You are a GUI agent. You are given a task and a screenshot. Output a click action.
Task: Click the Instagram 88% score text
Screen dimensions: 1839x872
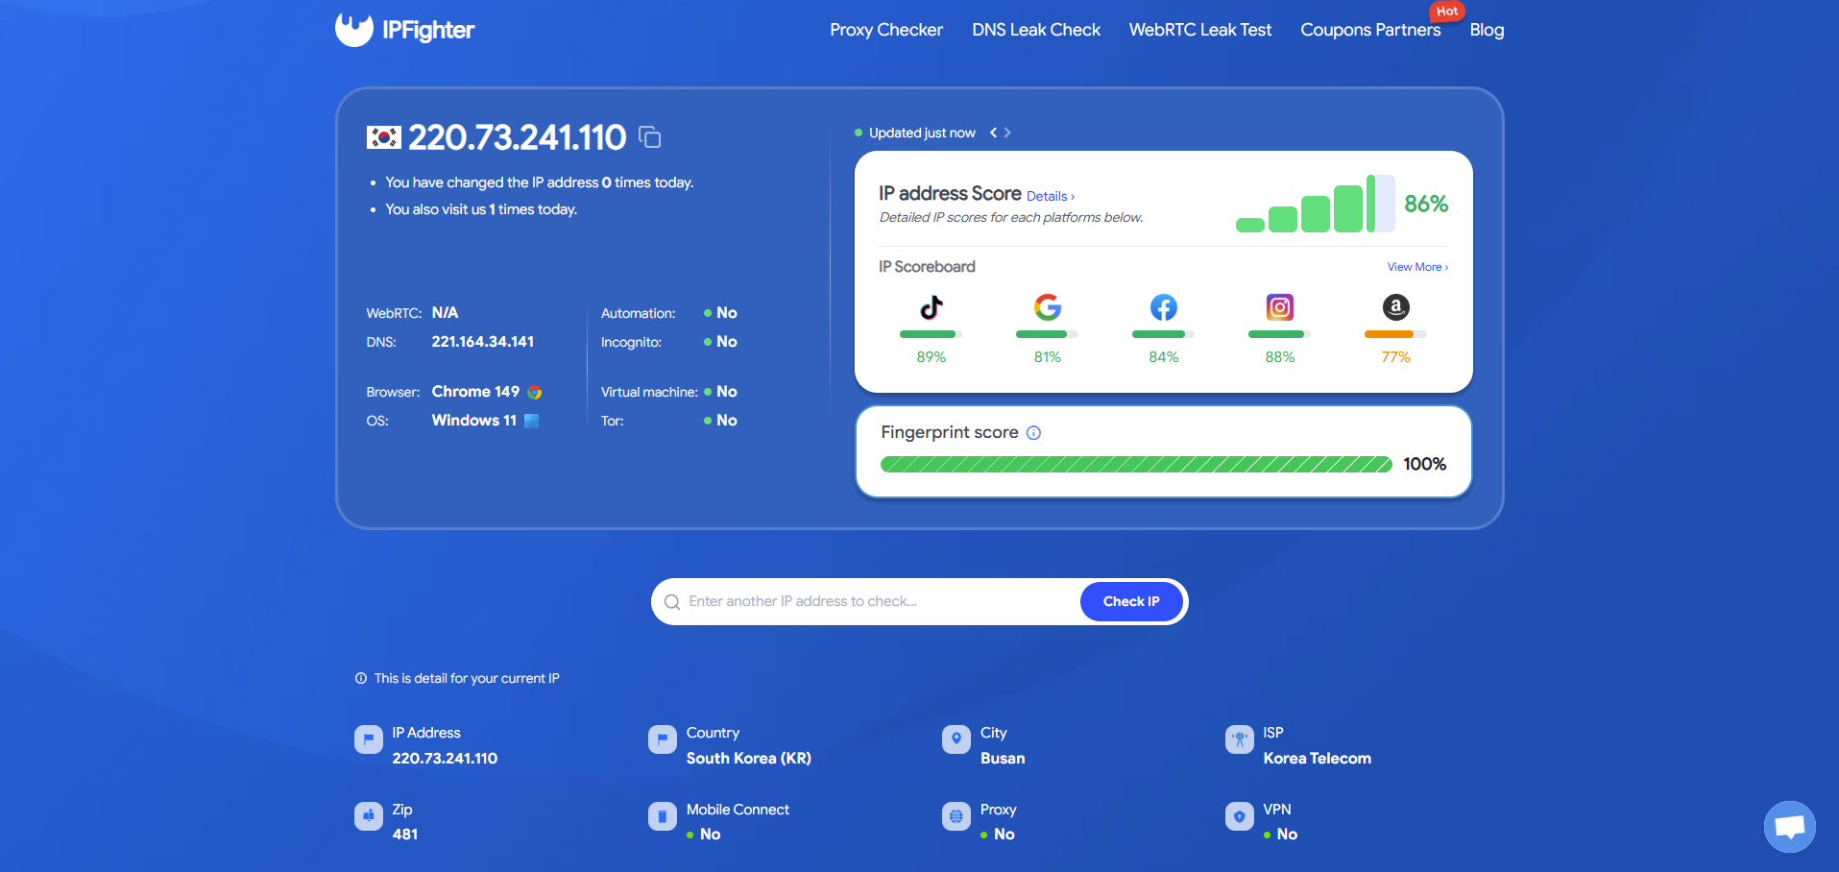point(1280,357)
